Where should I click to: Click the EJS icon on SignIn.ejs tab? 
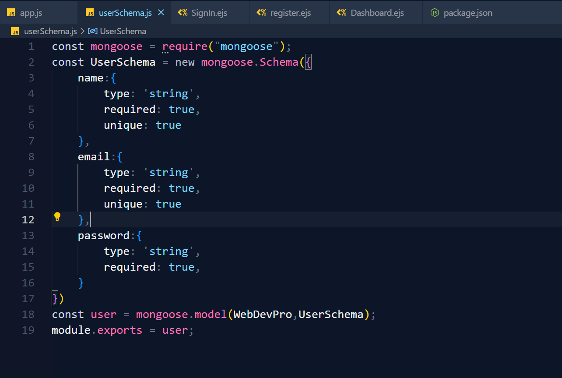pyautogui.click(x=183, y=13)
